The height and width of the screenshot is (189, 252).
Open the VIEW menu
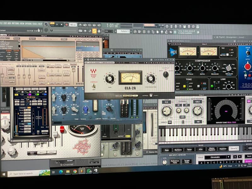click(22, 24)
